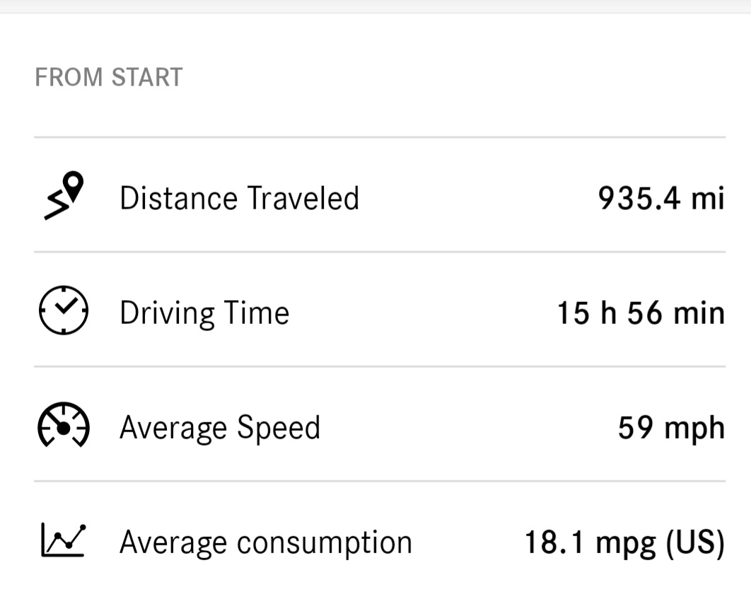Click the FROM START section header
The height and width of the screenshot is (592, 751).
[x=109, y=77]
